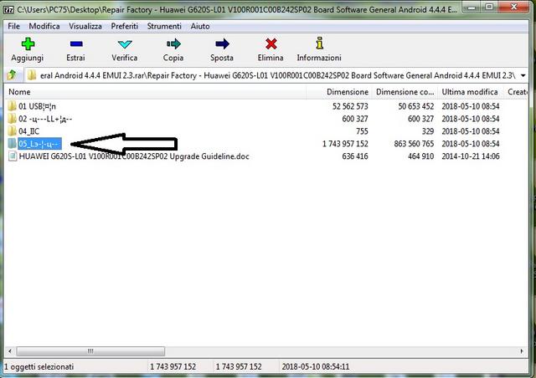Open the Aiuto menu

(200, 26)
